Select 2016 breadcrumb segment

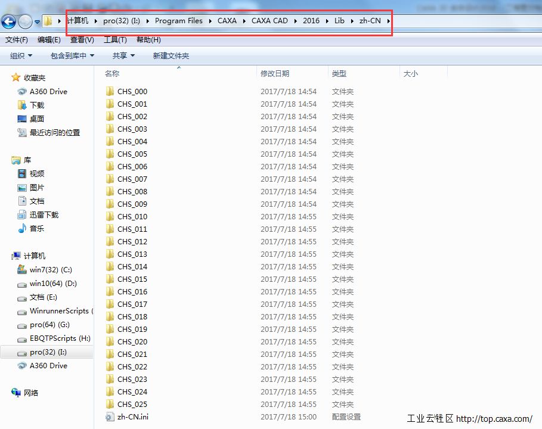coord(311,21)
